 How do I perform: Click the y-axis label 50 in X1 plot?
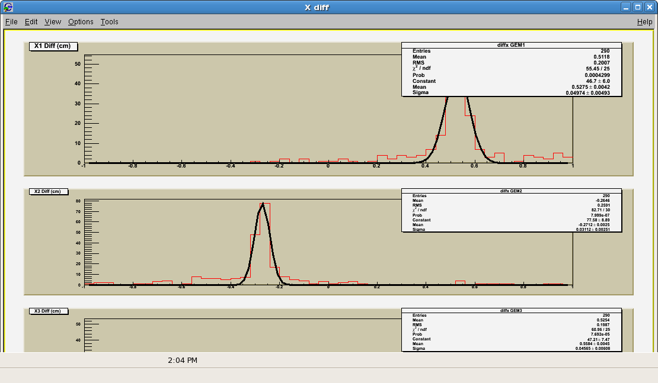pyautogui.click(x=78, y=64)
